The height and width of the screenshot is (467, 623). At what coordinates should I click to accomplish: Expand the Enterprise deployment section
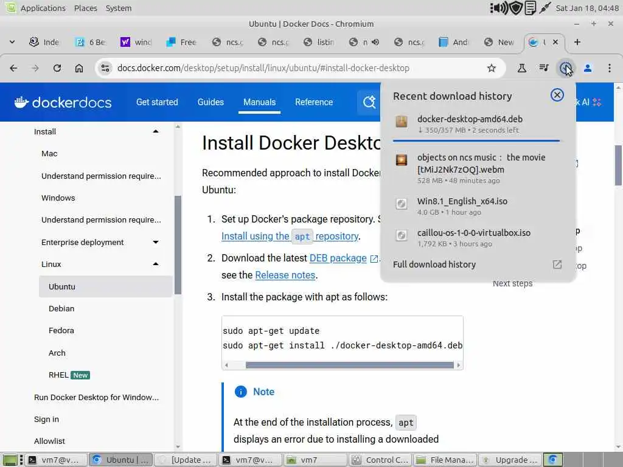[x=156, y=242]
